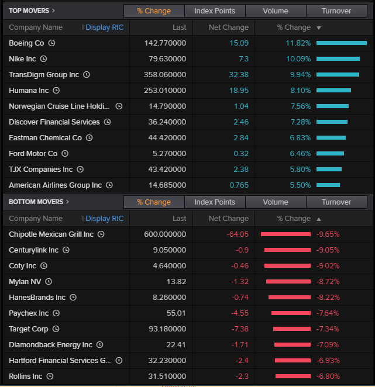
Task: Select Coty Inc last price 4.640000
Action: (x=170, y=266)
